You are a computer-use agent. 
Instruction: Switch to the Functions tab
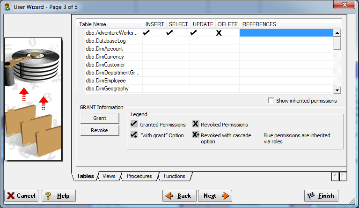tap(175, 176)
